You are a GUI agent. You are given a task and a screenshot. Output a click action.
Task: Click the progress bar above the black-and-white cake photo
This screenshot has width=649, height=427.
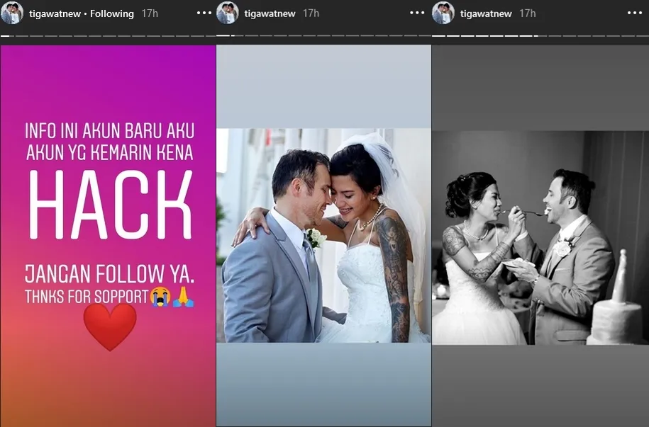[x=540, y=35]
